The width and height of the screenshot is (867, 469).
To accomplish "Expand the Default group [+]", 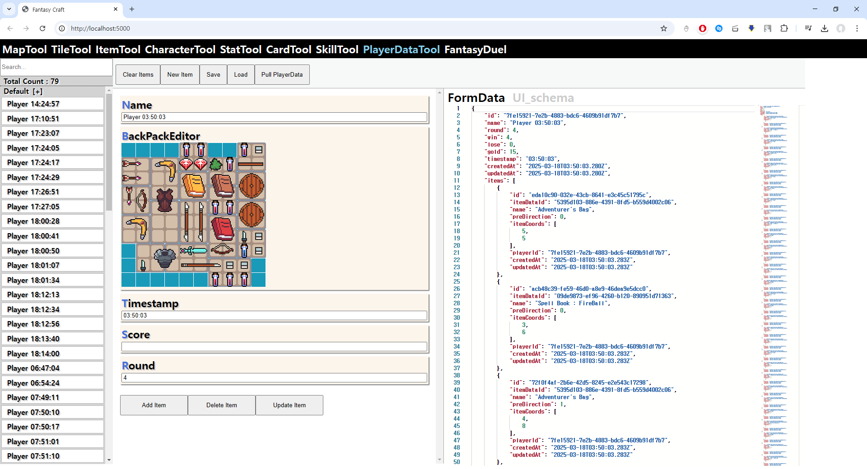I will tap(37, 92).
